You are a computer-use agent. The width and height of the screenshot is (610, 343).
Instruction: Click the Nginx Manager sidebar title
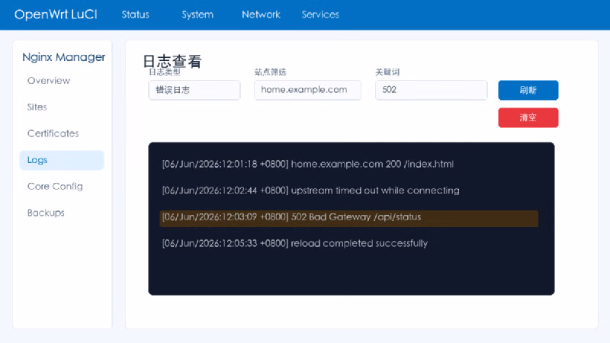[x=64, y=57]
